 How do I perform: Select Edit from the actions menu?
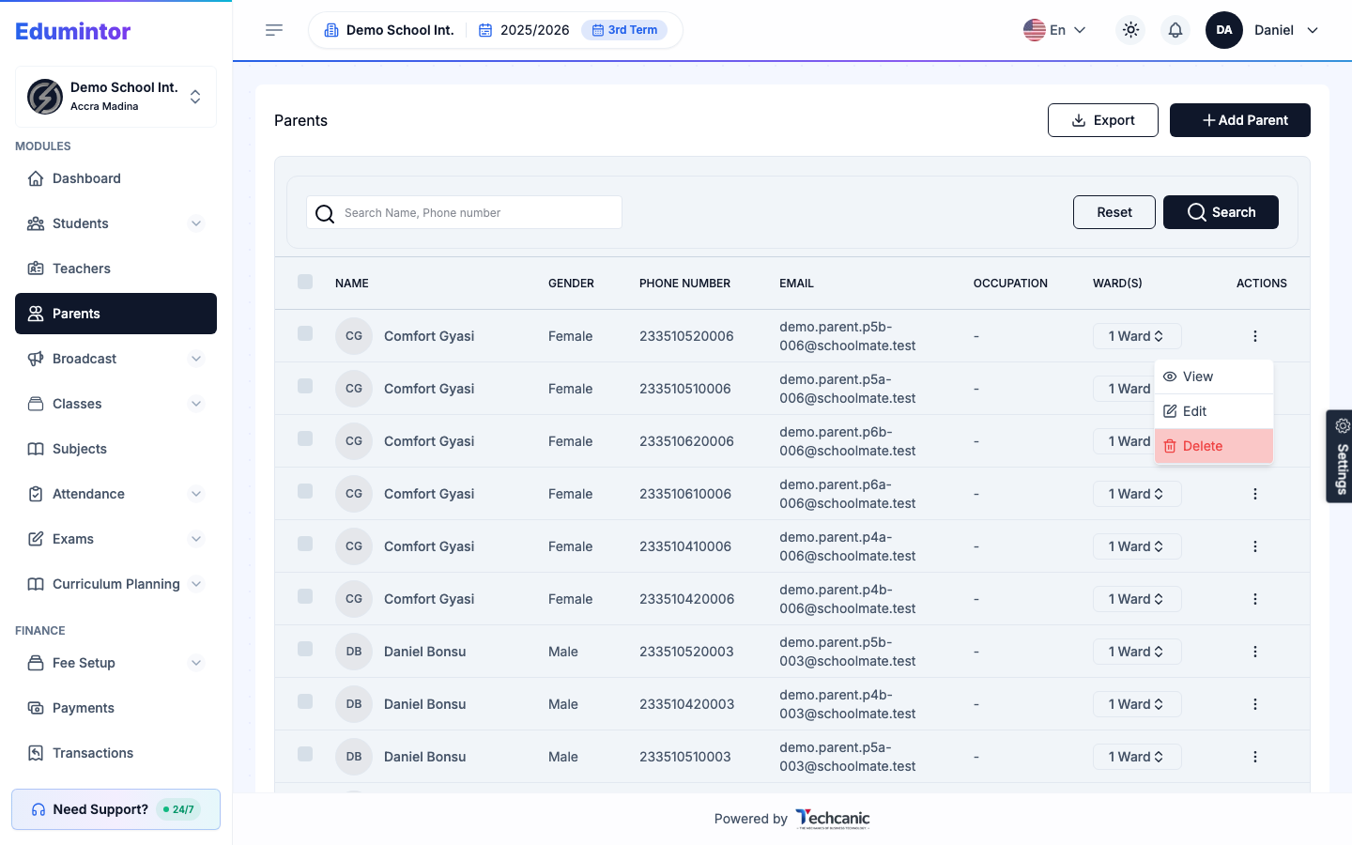1214,411
